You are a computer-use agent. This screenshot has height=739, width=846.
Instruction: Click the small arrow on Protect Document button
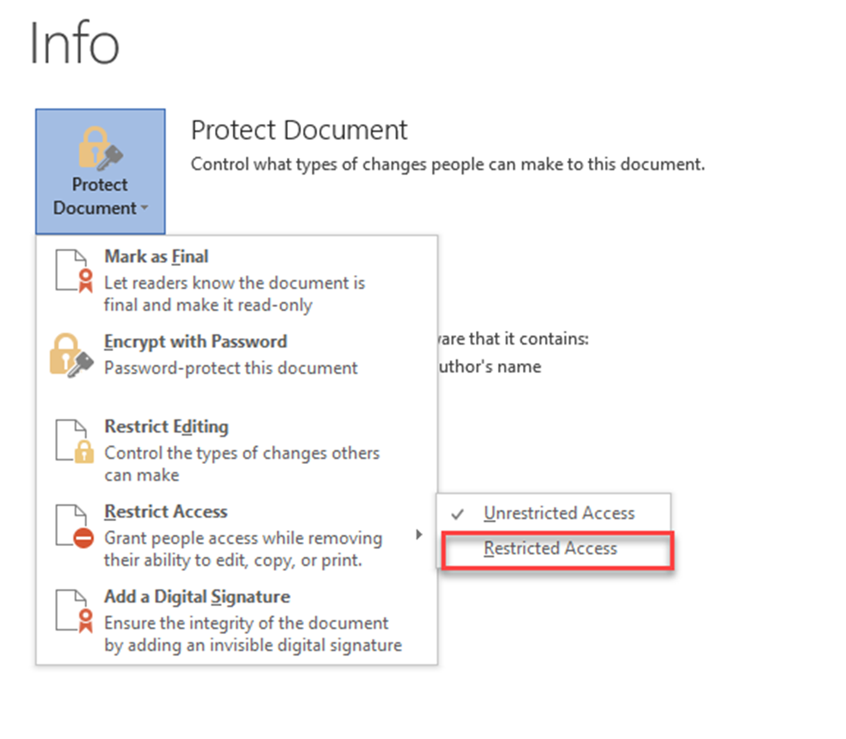tap(144, 207)
